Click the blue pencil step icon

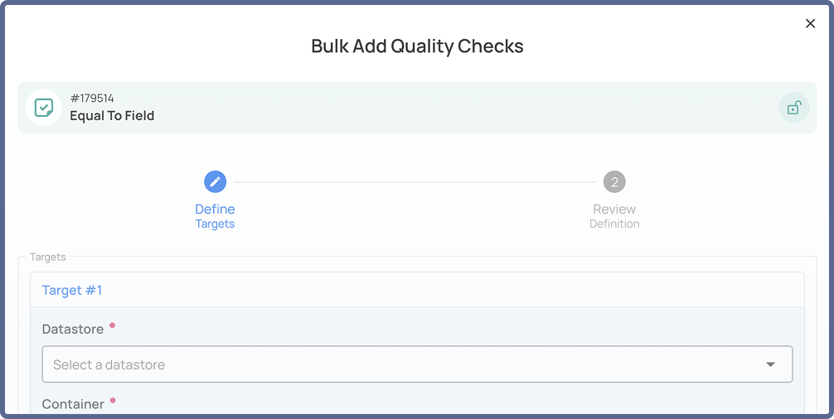pos(215,182)
